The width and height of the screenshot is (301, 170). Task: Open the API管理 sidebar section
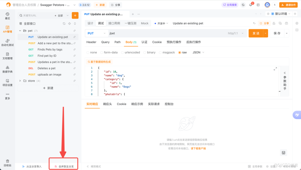pyautogui.click(x=8, y=29)
